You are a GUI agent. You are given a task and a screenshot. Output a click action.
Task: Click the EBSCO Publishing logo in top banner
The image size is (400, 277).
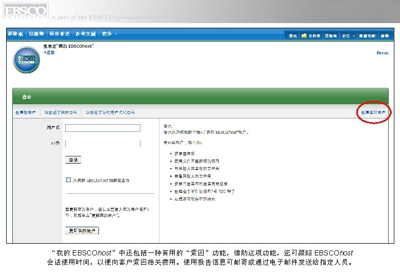[x=26, y=11]
